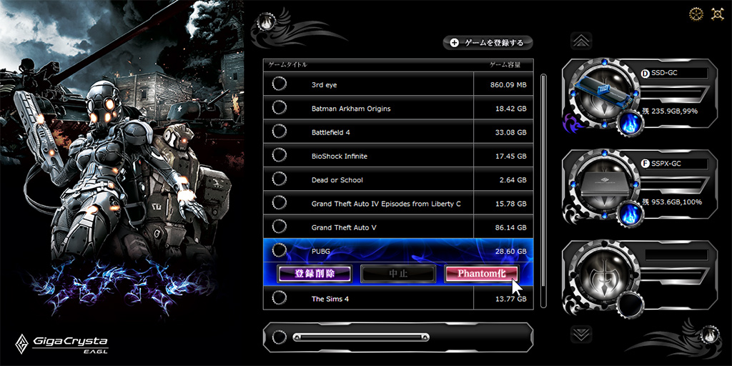Click the dark circle on empty drive slot
This screenshot has height=366, width=732.
(x=630, y=306)
